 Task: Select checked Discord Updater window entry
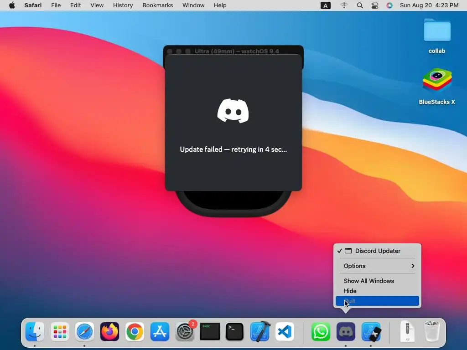tap(377, 251)
